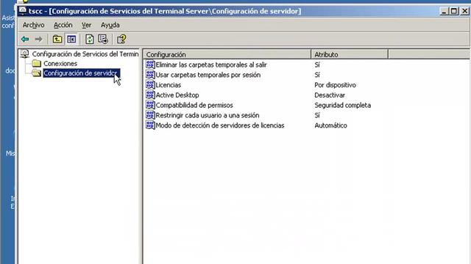Sort by the Configuración column header
471x264 pixels.
pos(227,54)
